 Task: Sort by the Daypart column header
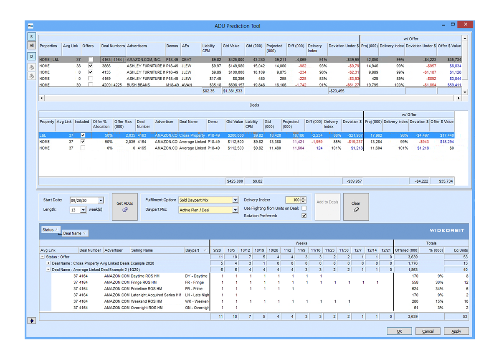point(197,250)
